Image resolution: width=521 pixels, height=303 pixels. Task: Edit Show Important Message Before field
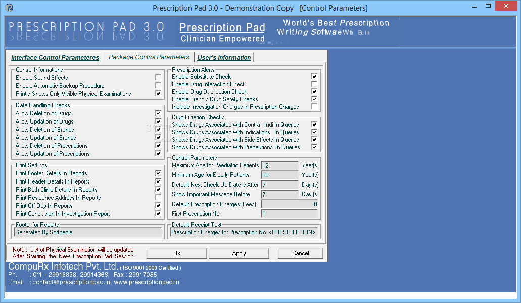click(x=280, y=194)
